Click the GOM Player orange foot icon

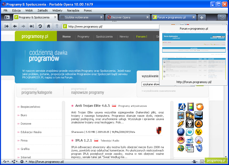click(x=199, y=107)
